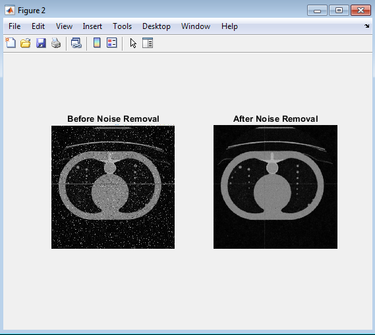Image resolution: width=375 pixels, height=335 pixels.
Task: Select the Edit Plot arrow tool
Action: point(133,43)
